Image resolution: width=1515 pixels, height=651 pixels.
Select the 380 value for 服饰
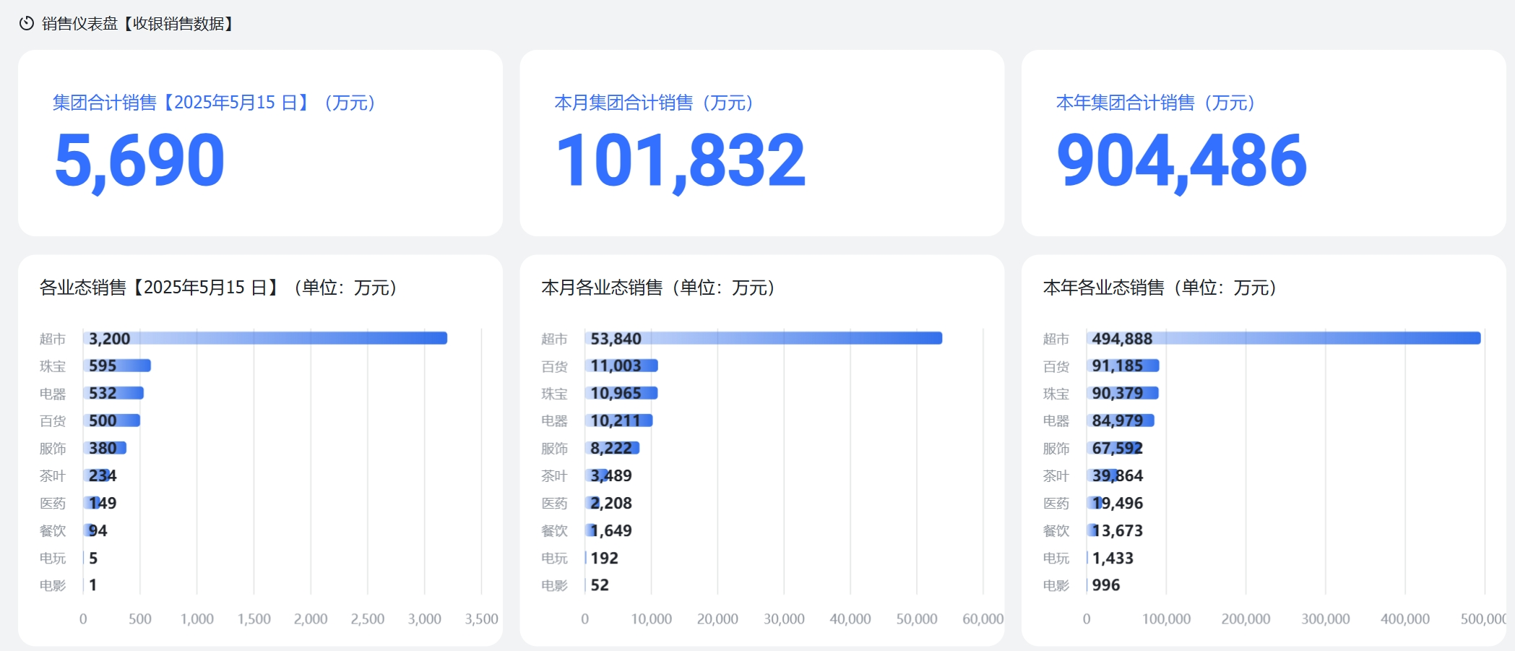point(103,448)
